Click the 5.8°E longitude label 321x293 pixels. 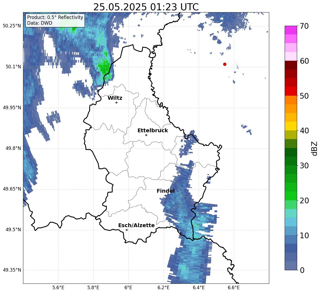coord(93,288)
